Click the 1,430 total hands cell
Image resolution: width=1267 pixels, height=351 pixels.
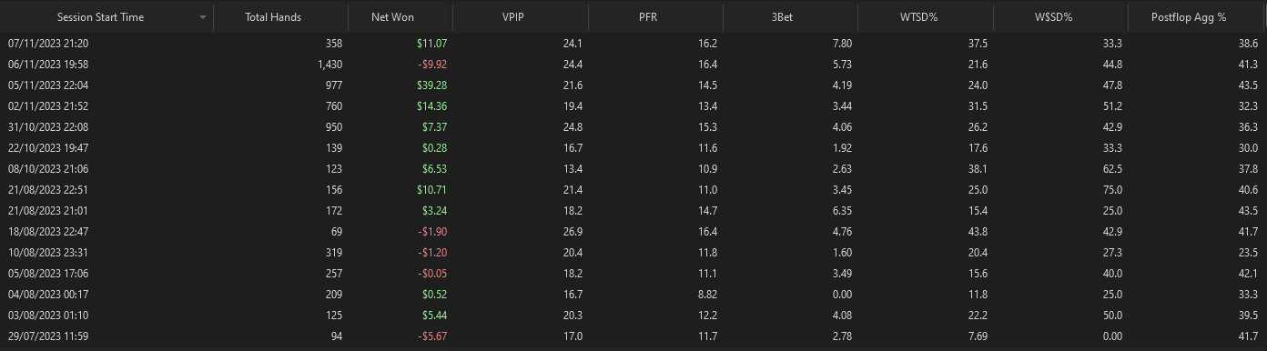328,64
